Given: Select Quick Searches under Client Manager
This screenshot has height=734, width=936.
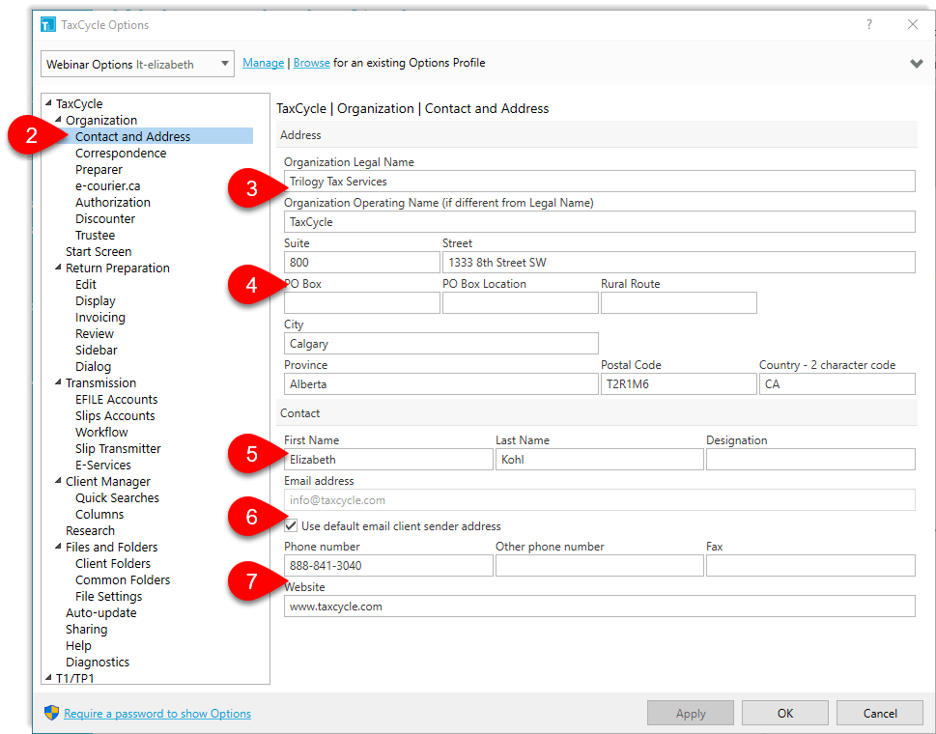Looking at the screenshot, I should tap(117, 497).
